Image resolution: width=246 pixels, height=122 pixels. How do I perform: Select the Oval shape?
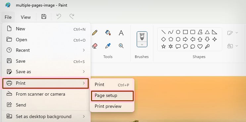point(178,32)
